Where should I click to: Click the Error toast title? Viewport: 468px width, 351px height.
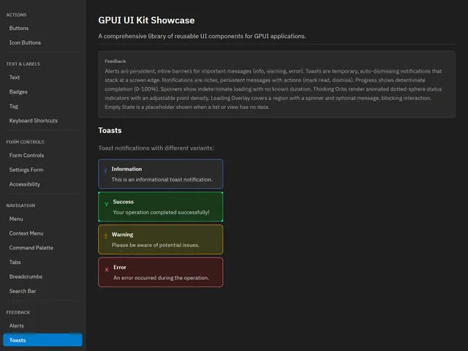120,267
